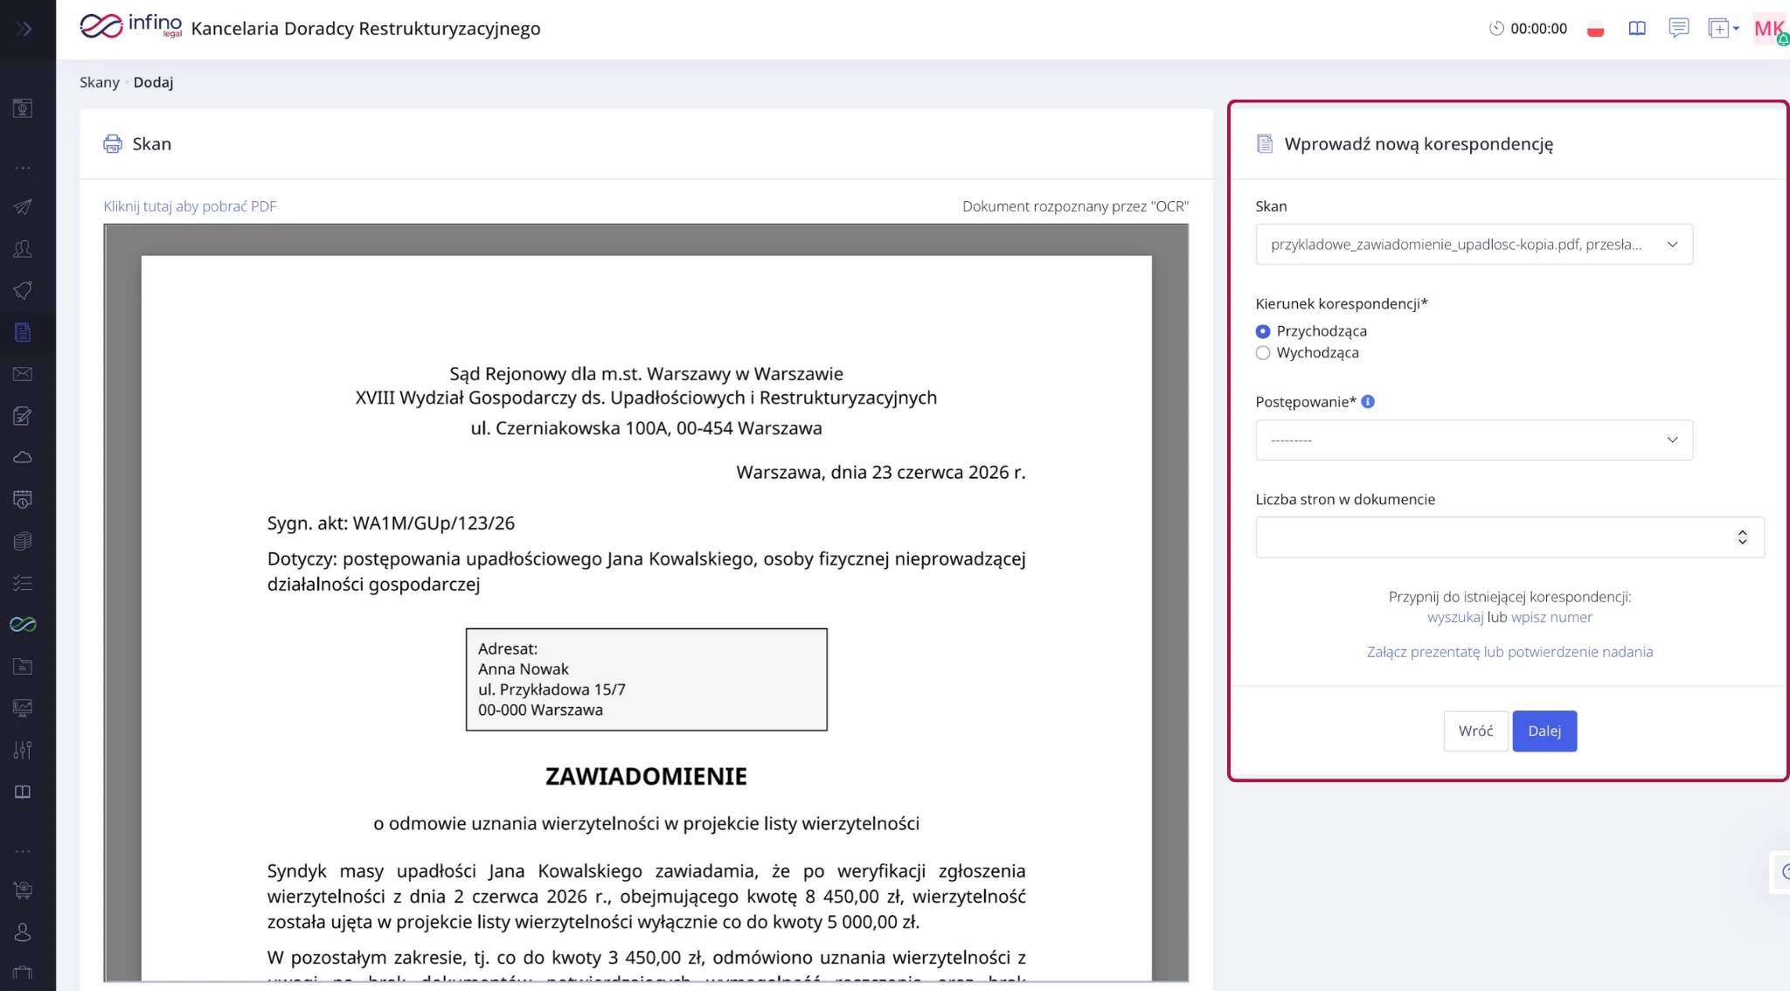The width and height of the screenshot is (1790, 991).
Task: Click the printer icon next to Skan
Action: [113, 144]
